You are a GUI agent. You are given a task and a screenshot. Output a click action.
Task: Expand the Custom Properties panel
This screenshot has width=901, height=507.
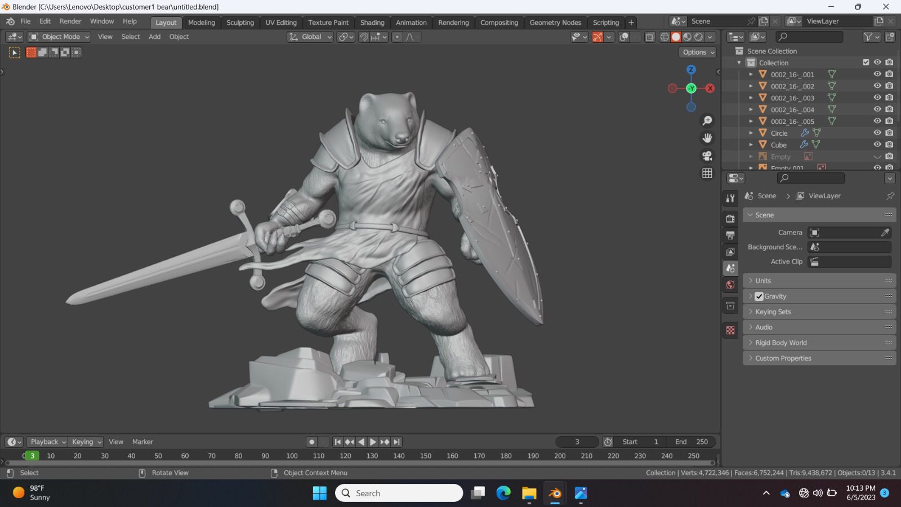click(x=819, y=358)
